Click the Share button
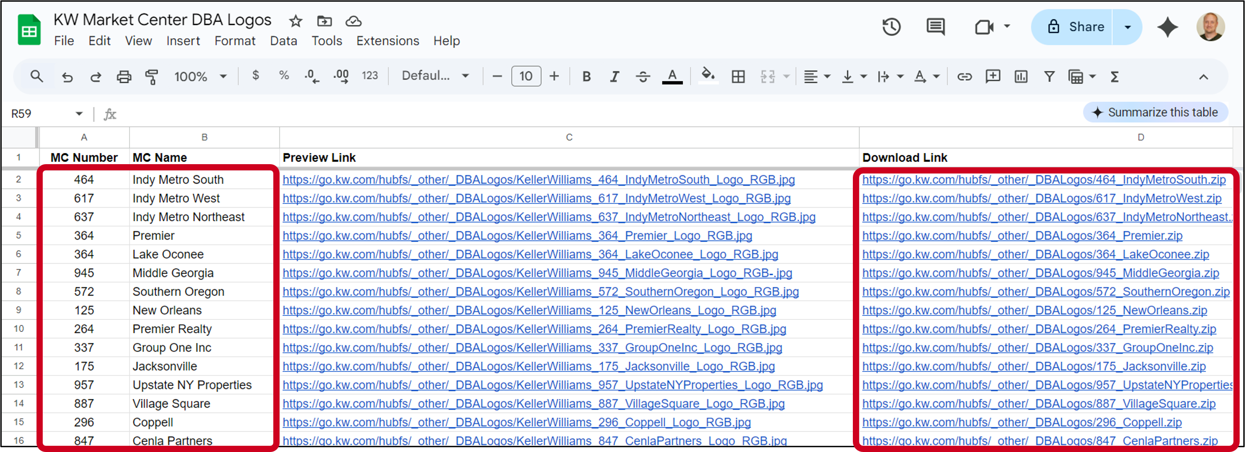The width and height of the screenshot is (1245, 452). point(1073,27)
